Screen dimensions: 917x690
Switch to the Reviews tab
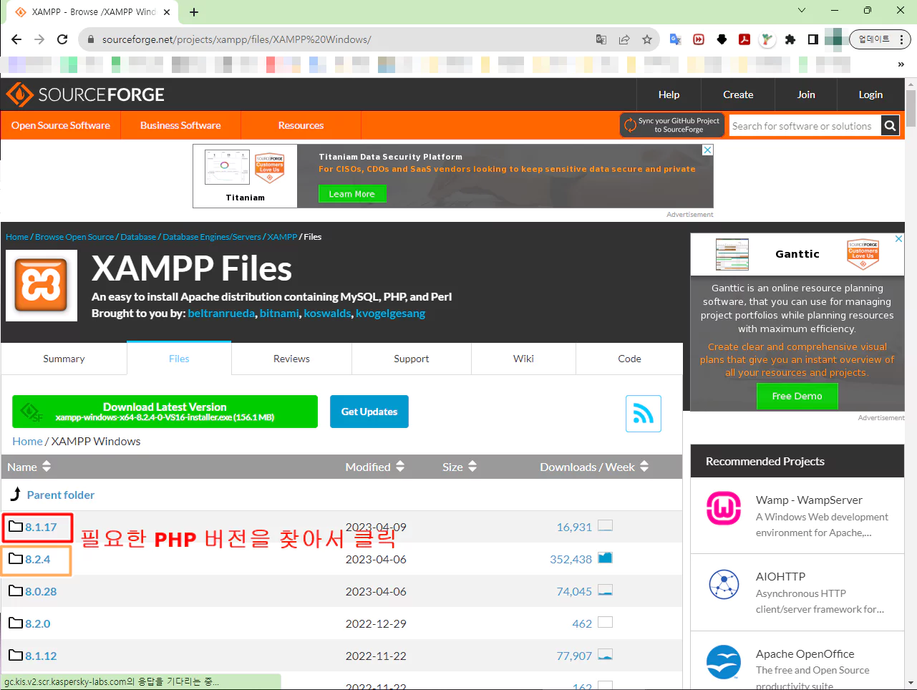point(291,359)
